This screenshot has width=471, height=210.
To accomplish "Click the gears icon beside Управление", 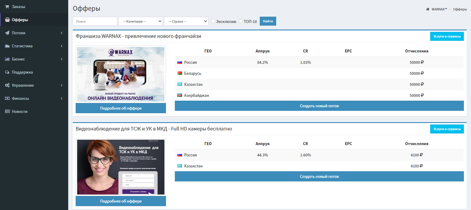I will [7, 85].
